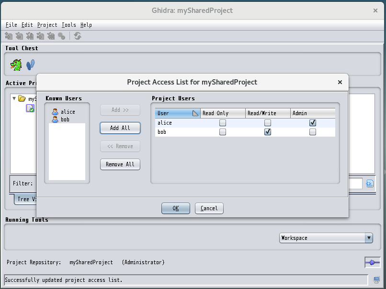Open the Project menu
The image size is (386, 289).
tap(47, 25)
